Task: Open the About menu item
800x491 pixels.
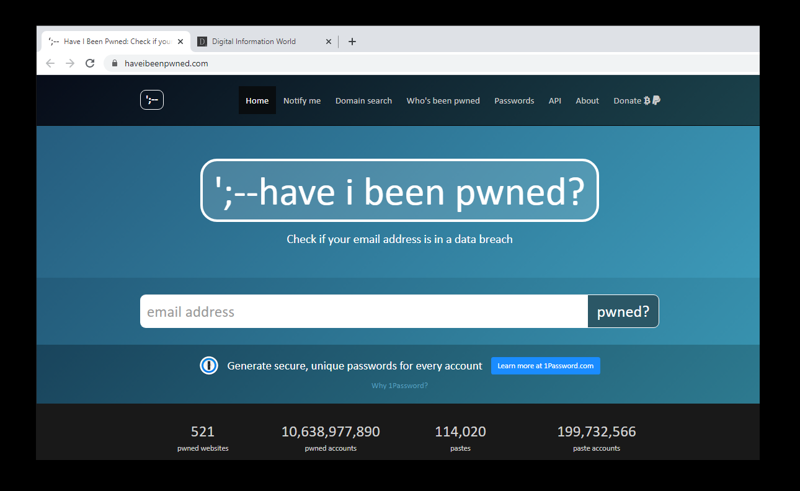Action: [587, 100]
